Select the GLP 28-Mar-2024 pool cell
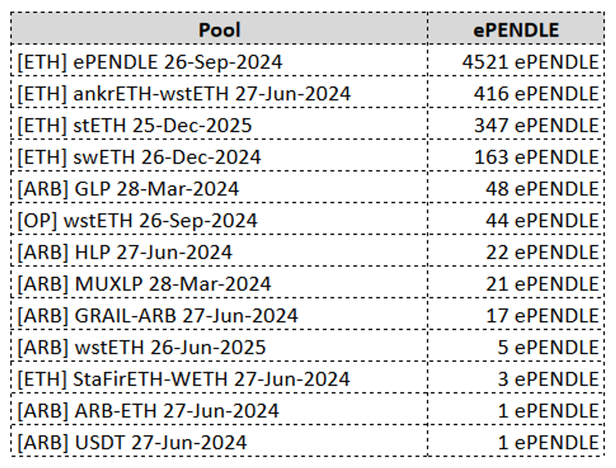 (128, 189)
